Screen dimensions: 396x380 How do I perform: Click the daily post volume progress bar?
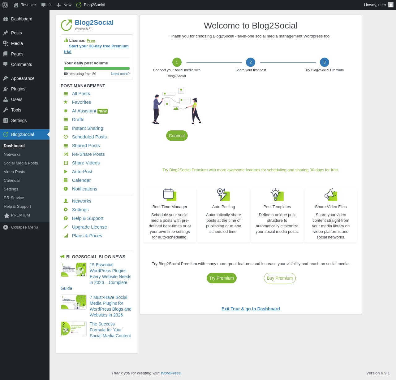tap(97, 68)
